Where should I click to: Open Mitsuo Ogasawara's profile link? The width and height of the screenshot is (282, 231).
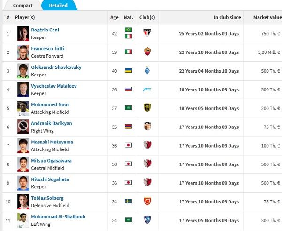pyautogui.click(x=51, y=161)
